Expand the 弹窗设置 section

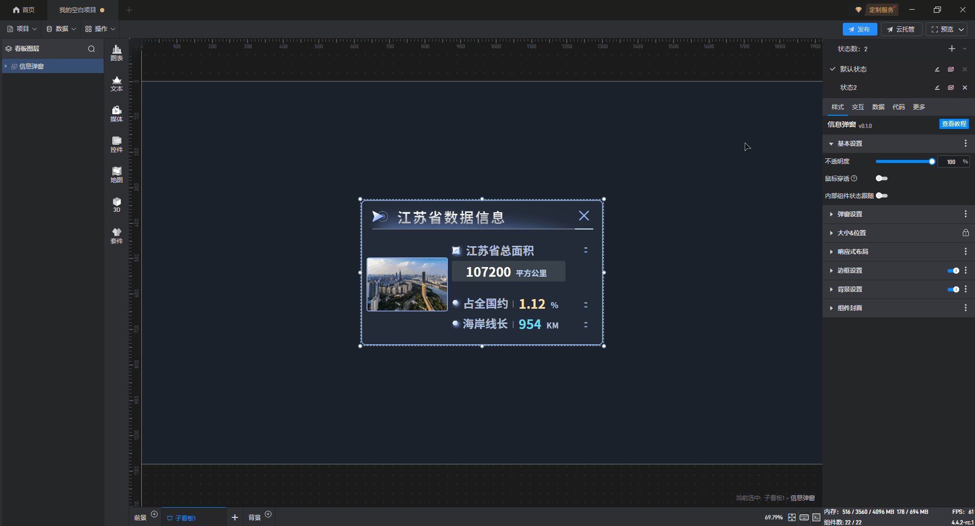click(x=849, y=214)
